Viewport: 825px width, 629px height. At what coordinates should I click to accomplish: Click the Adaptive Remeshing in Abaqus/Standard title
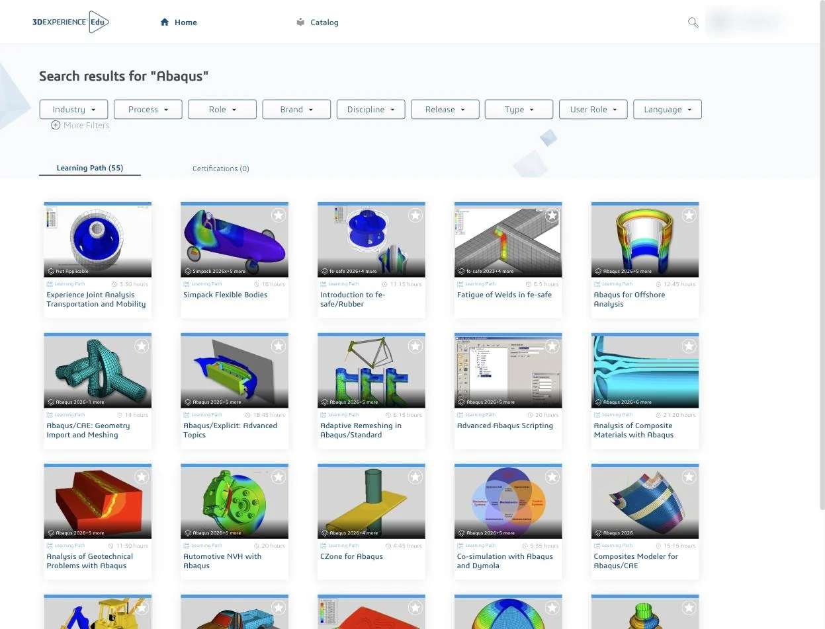(361, 430)
